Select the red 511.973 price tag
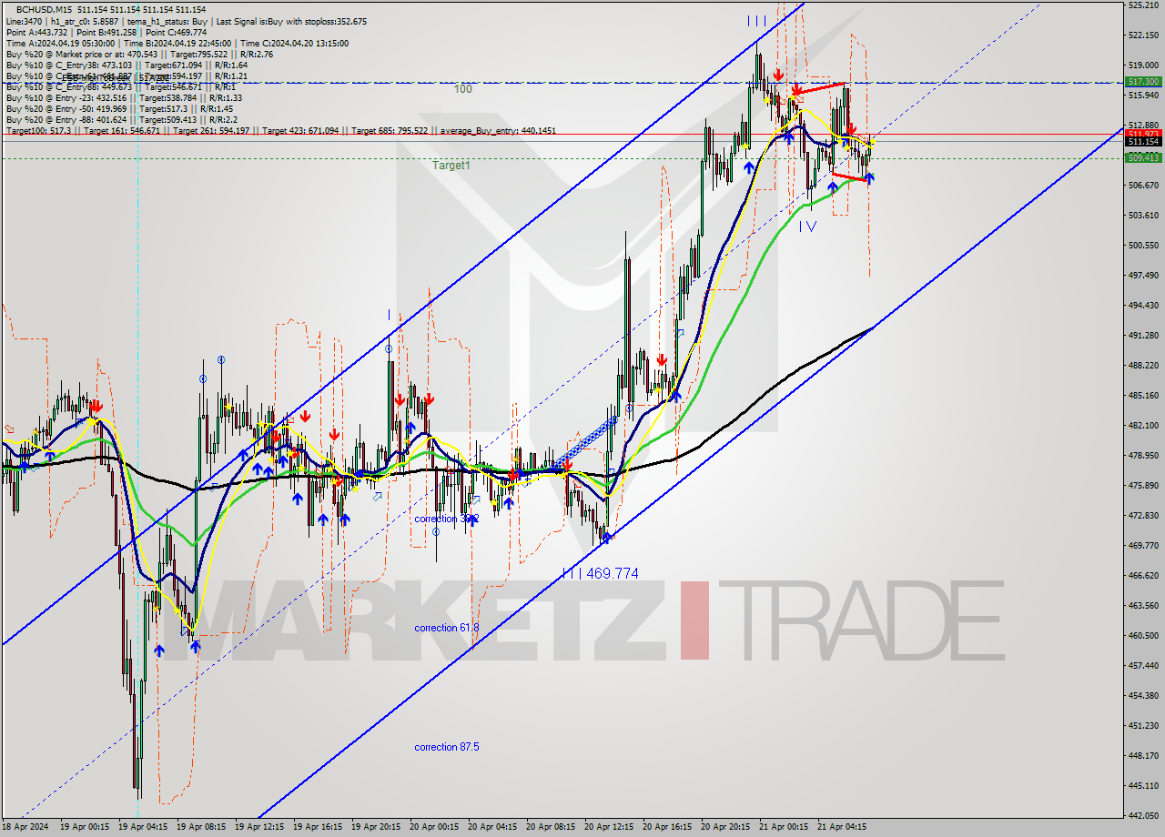1165x837 pixels. [1143, 134]
